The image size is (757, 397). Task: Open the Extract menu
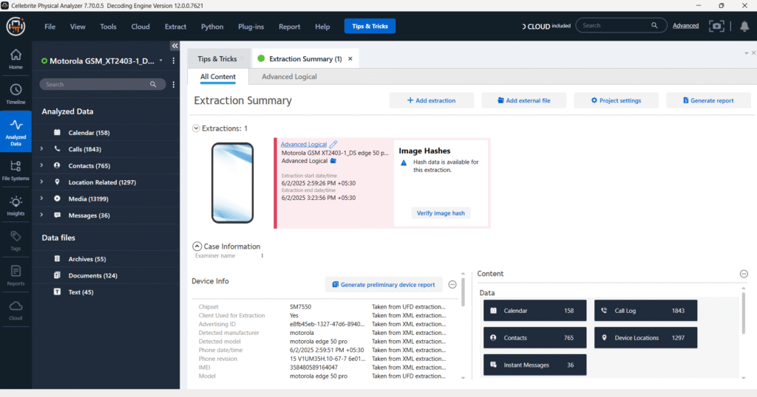175,27
